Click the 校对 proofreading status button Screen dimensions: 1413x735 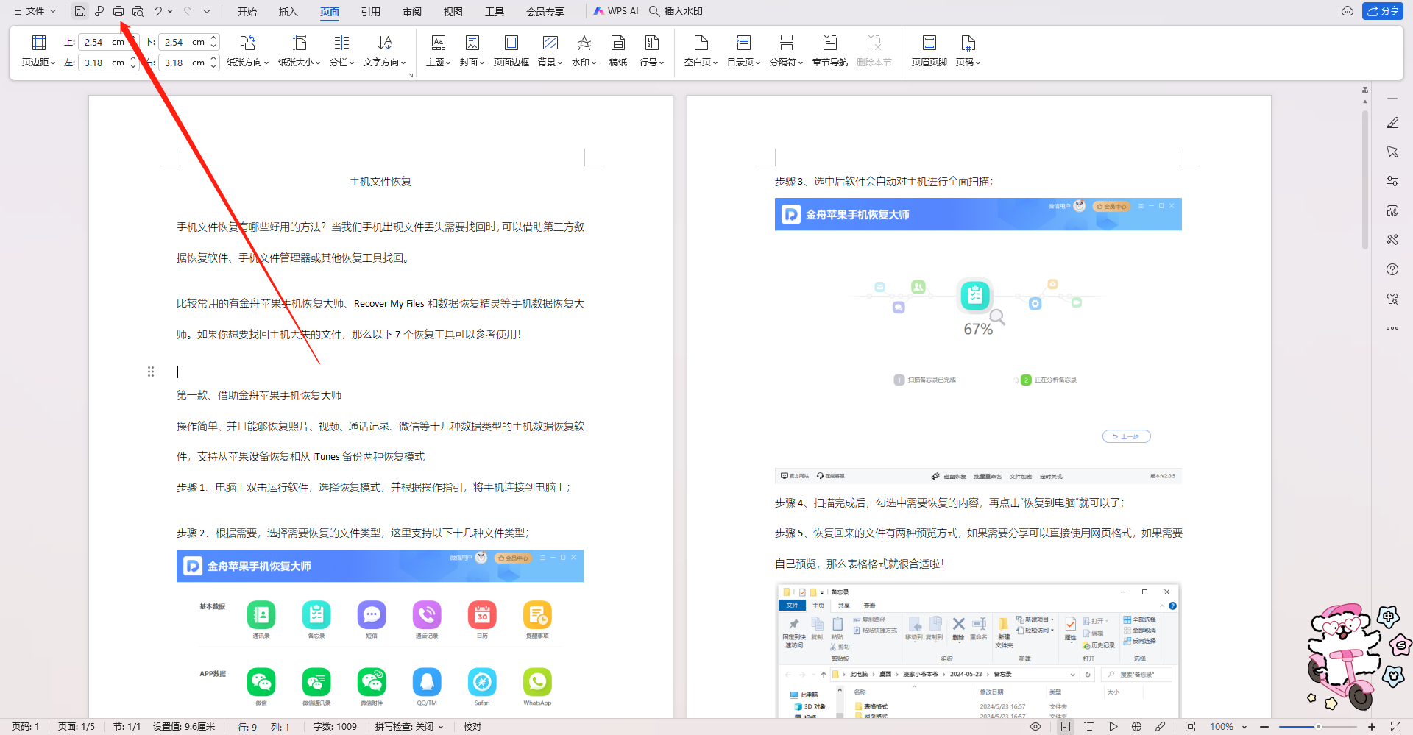tap(472, 727)
